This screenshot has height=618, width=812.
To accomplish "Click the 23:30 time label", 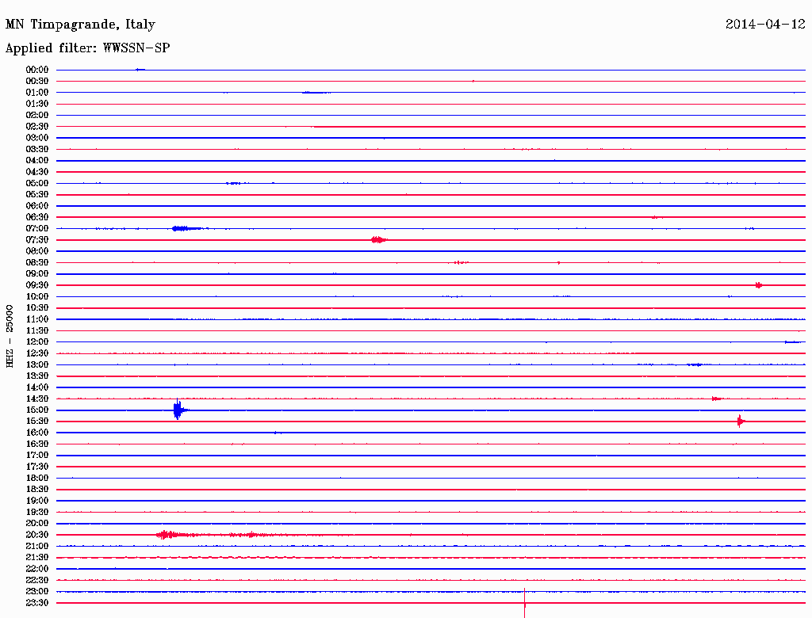I will [x=37, y=603].
